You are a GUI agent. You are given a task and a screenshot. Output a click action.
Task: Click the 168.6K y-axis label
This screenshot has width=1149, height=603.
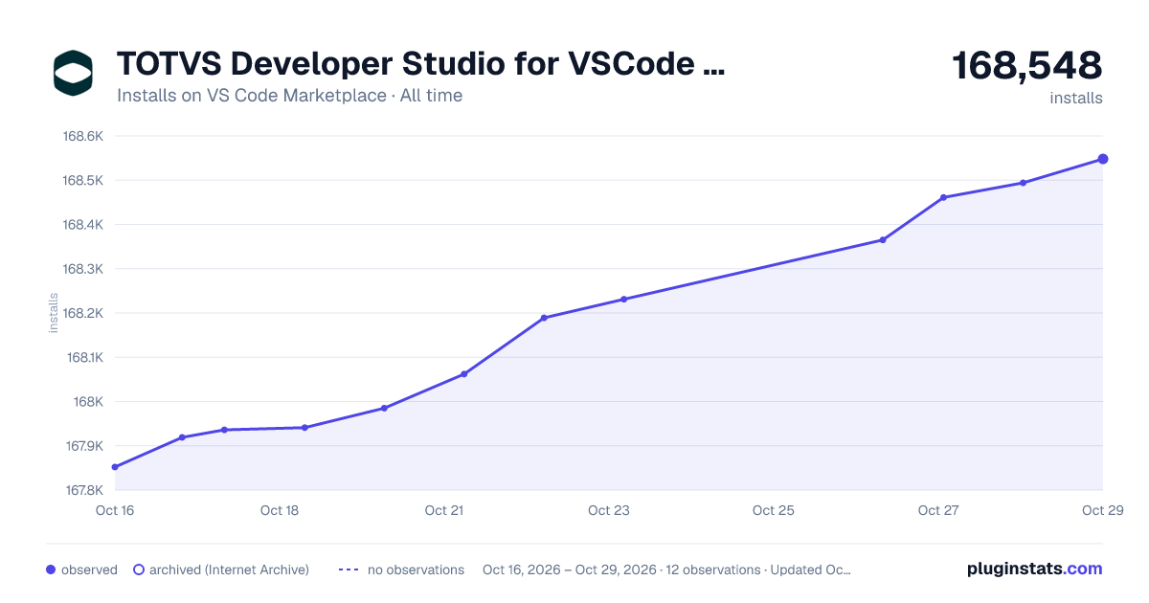click(82, 136)
